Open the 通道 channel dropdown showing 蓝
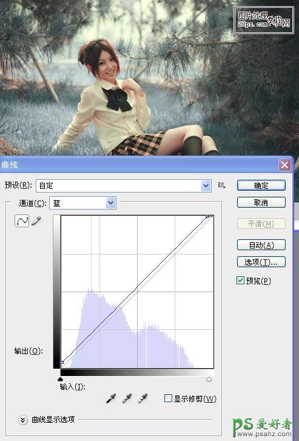The height and width of the screenshot is (441, 299). click(x=83, y=203)
